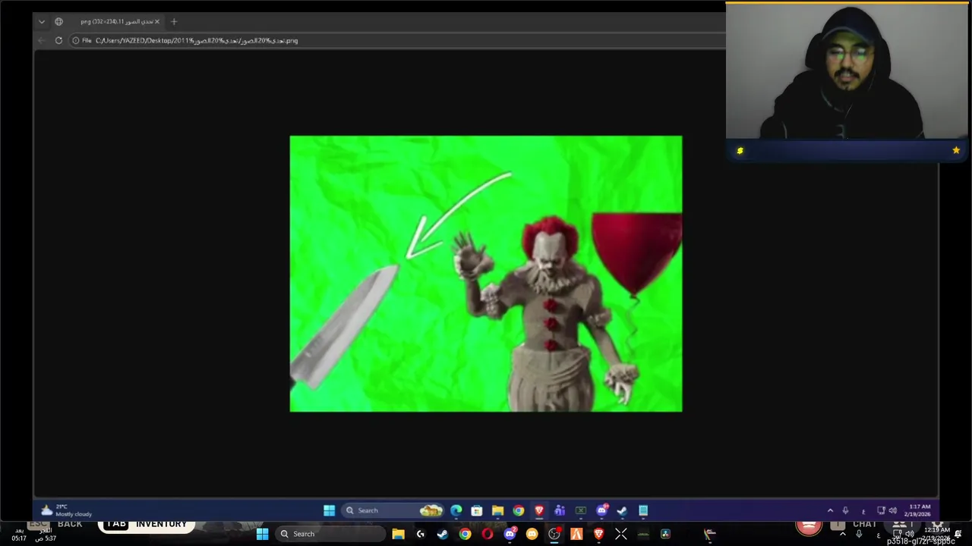
Task: Open notification bell on outer taskbar
Action: pyautogui.click(x=958, y=534)
